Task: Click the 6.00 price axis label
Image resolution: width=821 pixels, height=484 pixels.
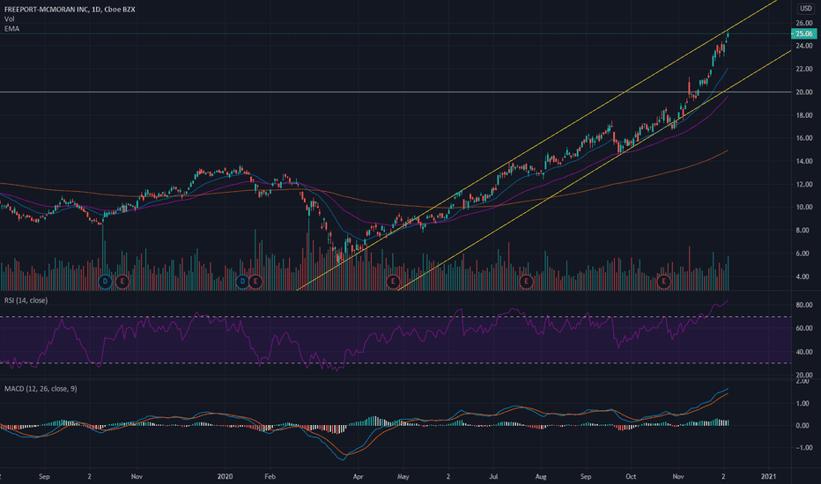Action: (x=803, y=253)
